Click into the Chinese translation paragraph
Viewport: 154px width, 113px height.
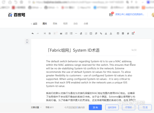pos(91,97)
